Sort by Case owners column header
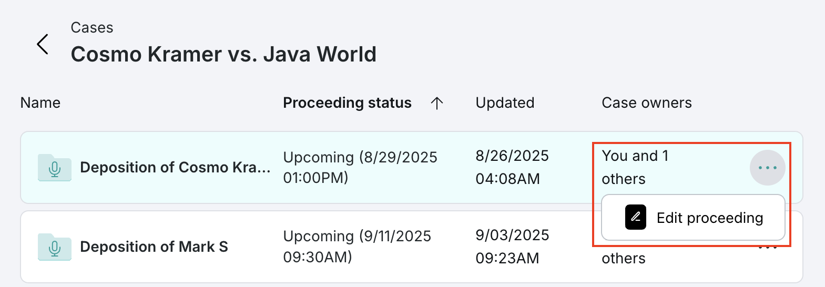Viewport: 825px width, 287px height. pos(647,102)
